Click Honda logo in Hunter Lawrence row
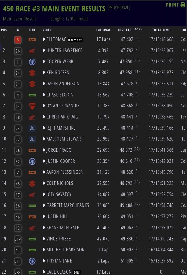The height and width of the screenshot is (275, 187). click(x=32, y=51)
